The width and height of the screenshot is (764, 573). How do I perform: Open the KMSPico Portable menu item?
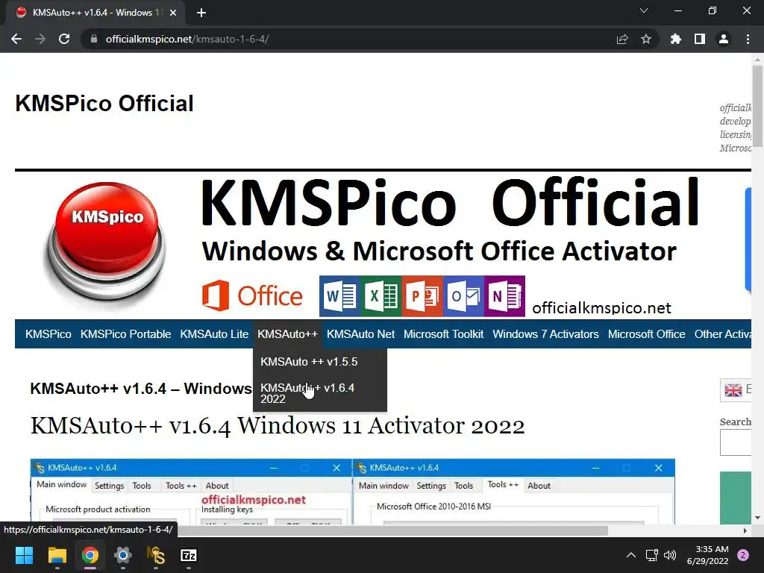coord(125,334)
